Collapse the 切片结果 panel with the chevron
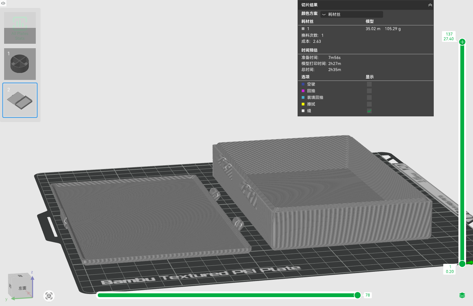Image resolution: width=473 pixels, height=306 pixels. point(430,5)
